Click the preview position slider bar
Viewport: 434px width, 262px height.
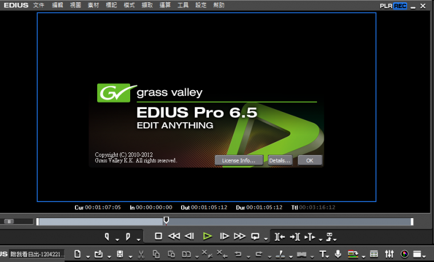225,221
